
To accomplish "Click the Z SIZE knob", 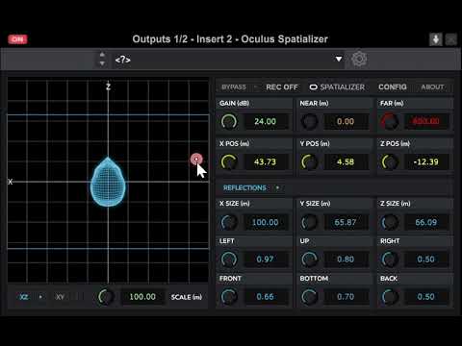I will pos(390,222).
